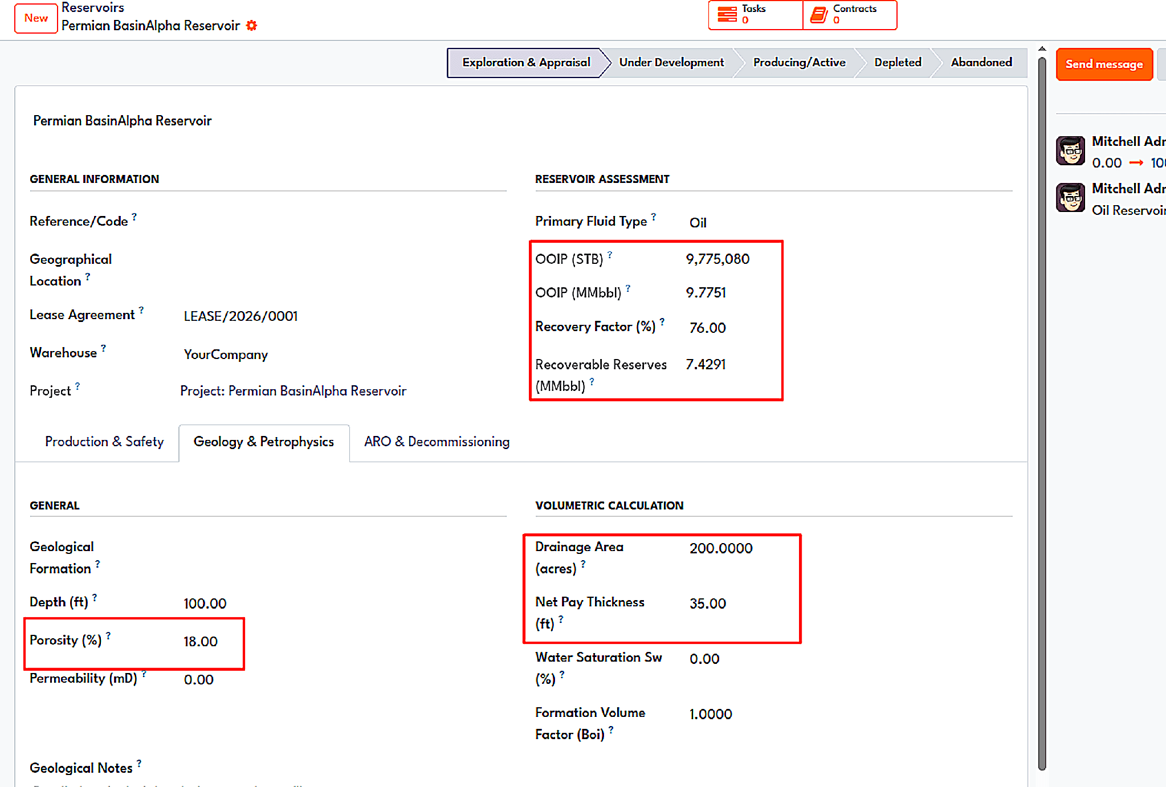Edit the Depth value 100.00
Image resolution: width=1166 pixels, height=787 pixels.
coord(205,603)
